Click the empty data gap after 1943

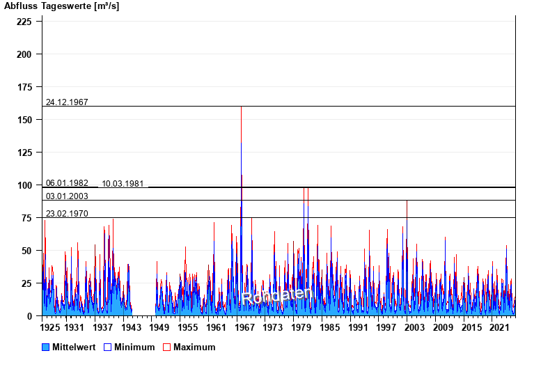143,299
